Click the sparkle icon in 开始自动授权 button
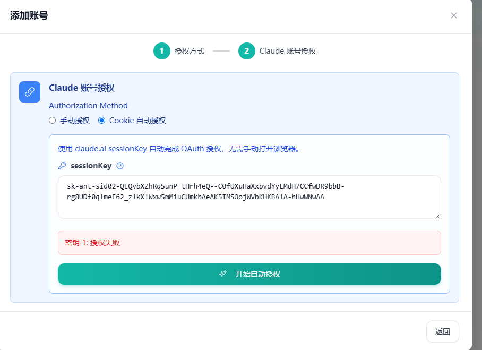Viewport: 482px width, 350px height. tap(223, 274)
